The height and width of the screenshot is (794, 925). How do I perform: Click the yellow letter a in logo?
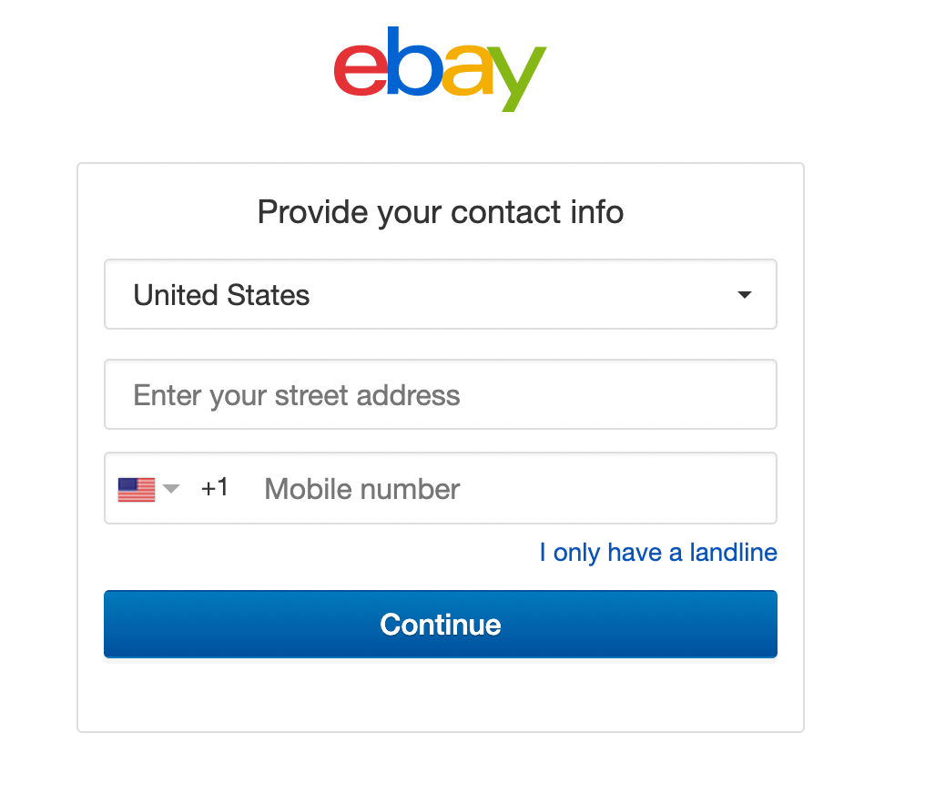click(467, 70)
